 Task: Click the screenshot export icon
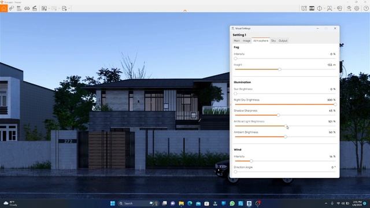(x=44, y=8)
